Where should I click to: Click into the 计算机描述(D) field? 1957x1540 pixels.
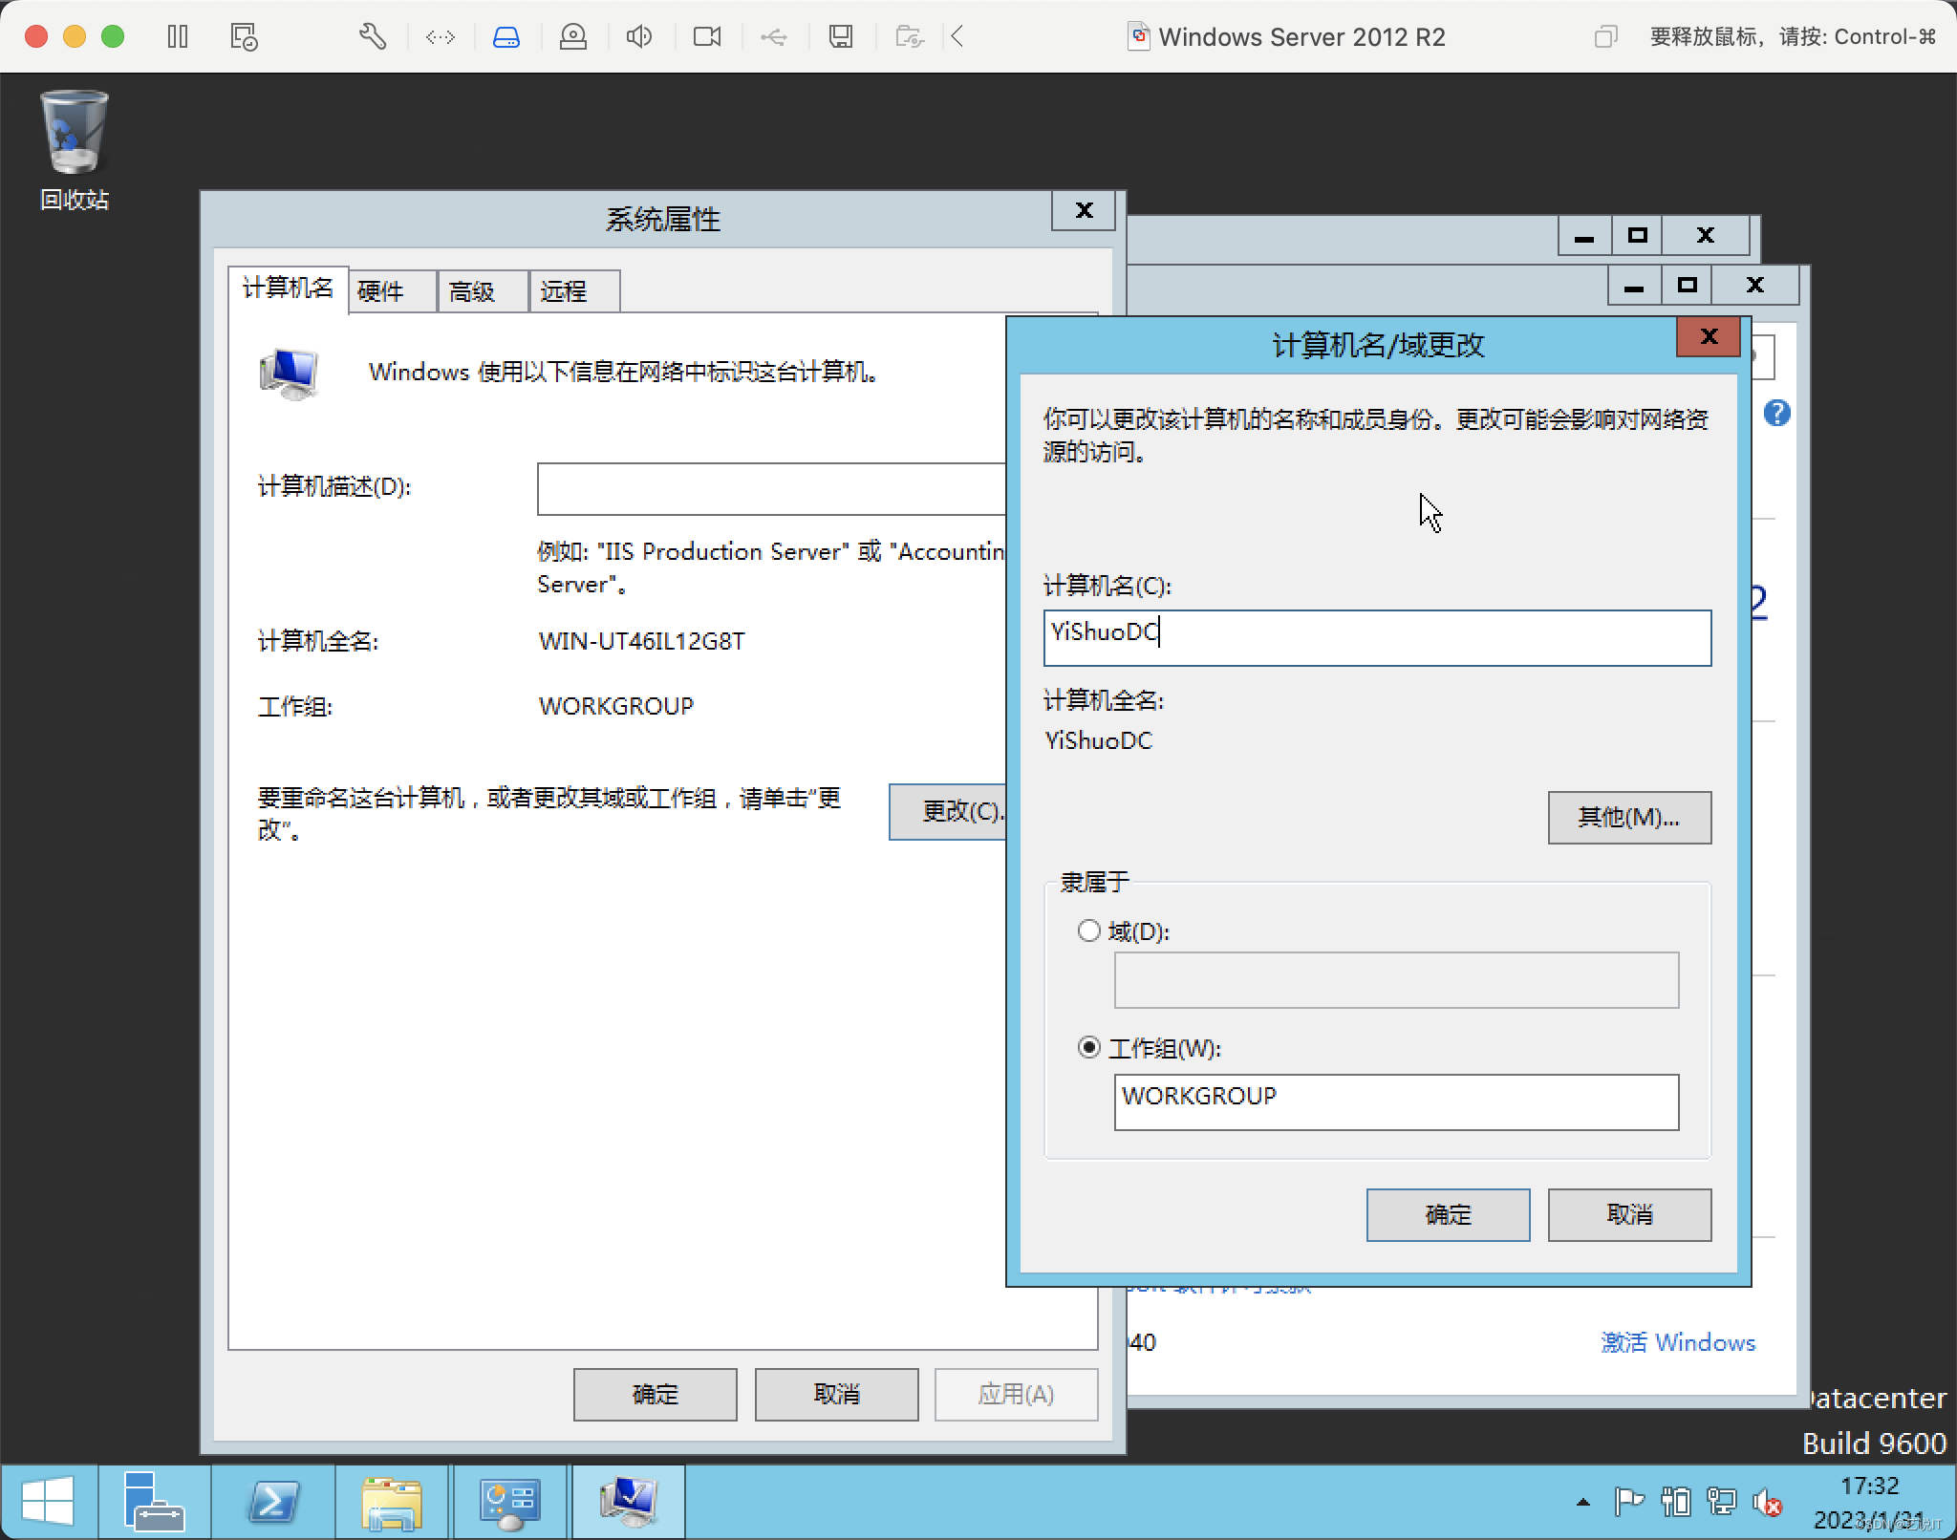772,489
